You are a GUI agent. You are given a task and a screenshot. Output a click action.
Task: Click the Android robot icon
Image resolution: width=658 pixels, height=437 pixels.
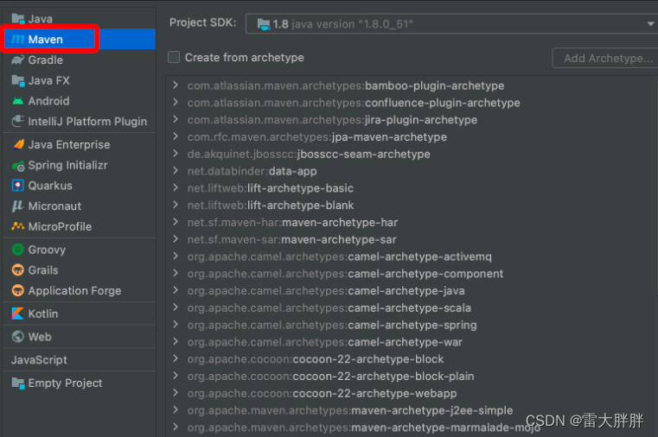click(x=17, y=101)
